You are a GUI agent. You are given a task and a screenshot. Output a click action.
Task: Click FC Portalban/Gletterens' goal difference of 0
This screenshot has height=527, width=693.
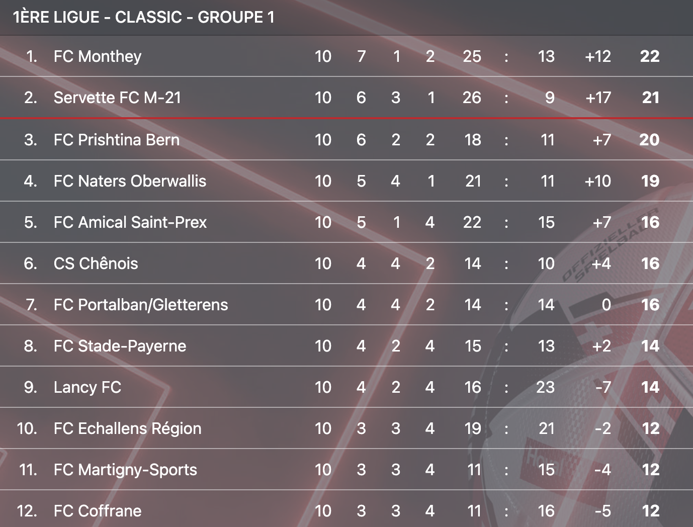click(607, 305)
